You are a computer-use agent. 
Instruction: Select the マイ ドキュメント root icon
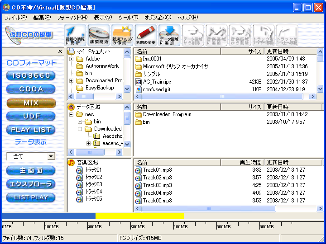coord(72,51)
